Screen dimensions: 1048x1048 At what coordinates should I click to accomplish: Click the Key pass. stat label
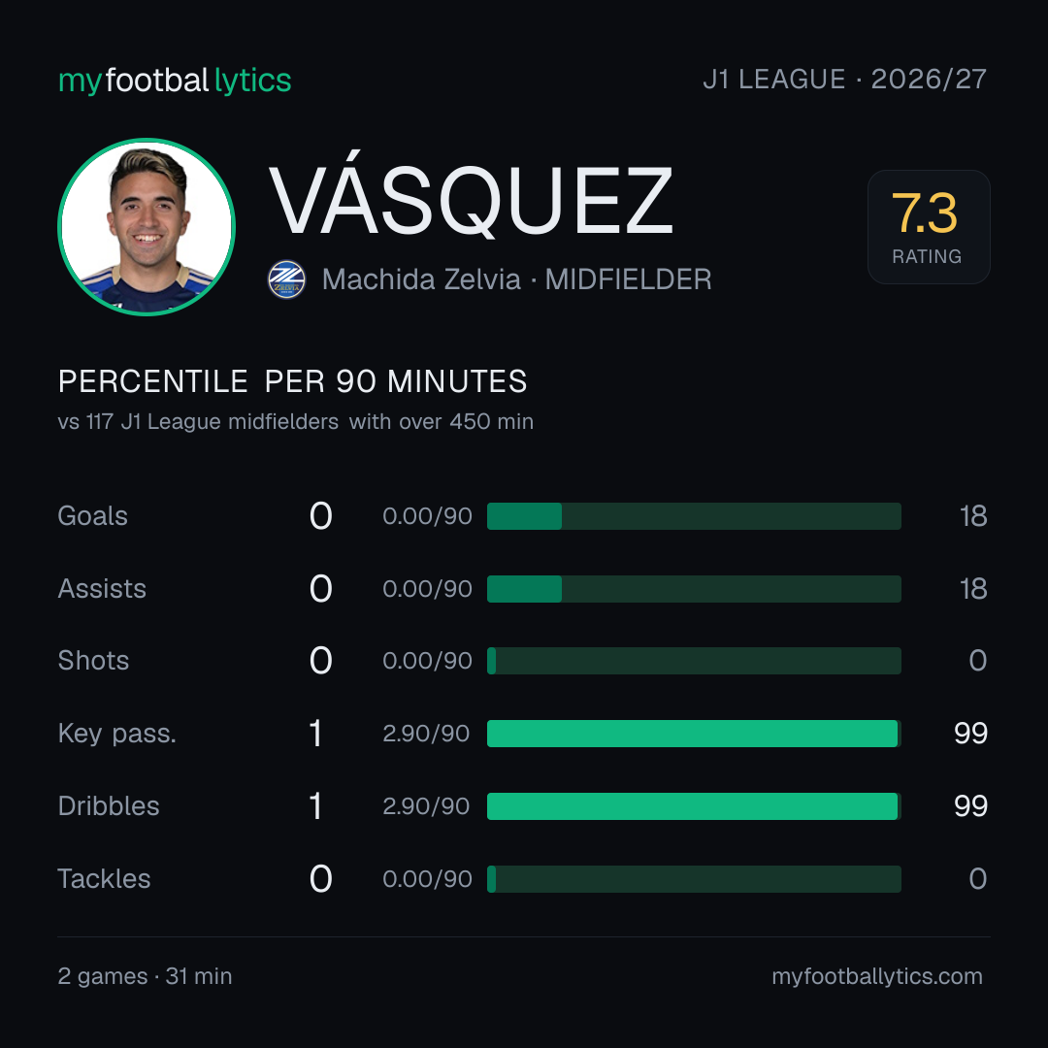(x=117, y=734)
